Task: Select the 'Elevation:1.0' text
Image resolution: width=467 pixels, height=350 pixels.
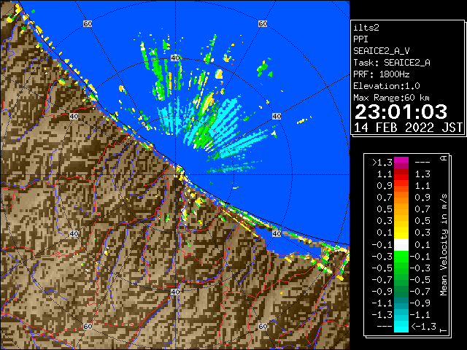Action: pos(387,86)
